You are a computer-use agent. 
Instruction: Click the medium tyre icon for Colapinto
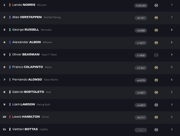pos(156,68)
